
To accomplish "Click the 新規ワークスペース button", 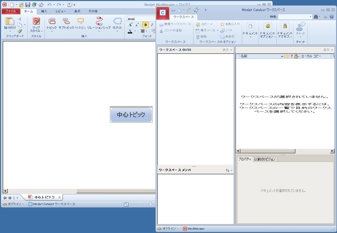I will tap(175, 24).
